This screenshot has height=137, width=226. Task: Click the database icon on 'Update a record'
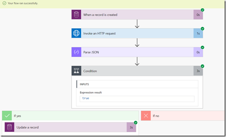click(9, 127)
